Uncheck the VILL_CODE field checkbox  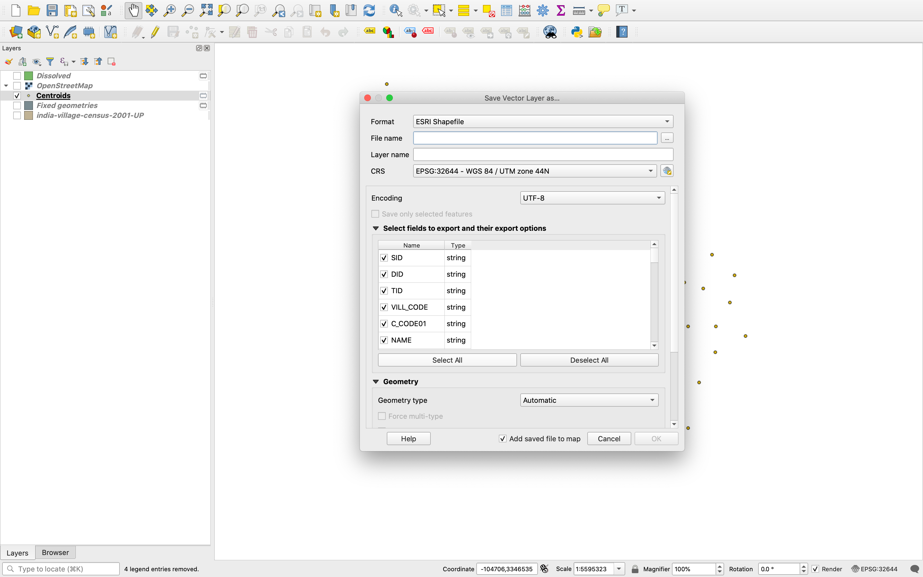[384, 307]
